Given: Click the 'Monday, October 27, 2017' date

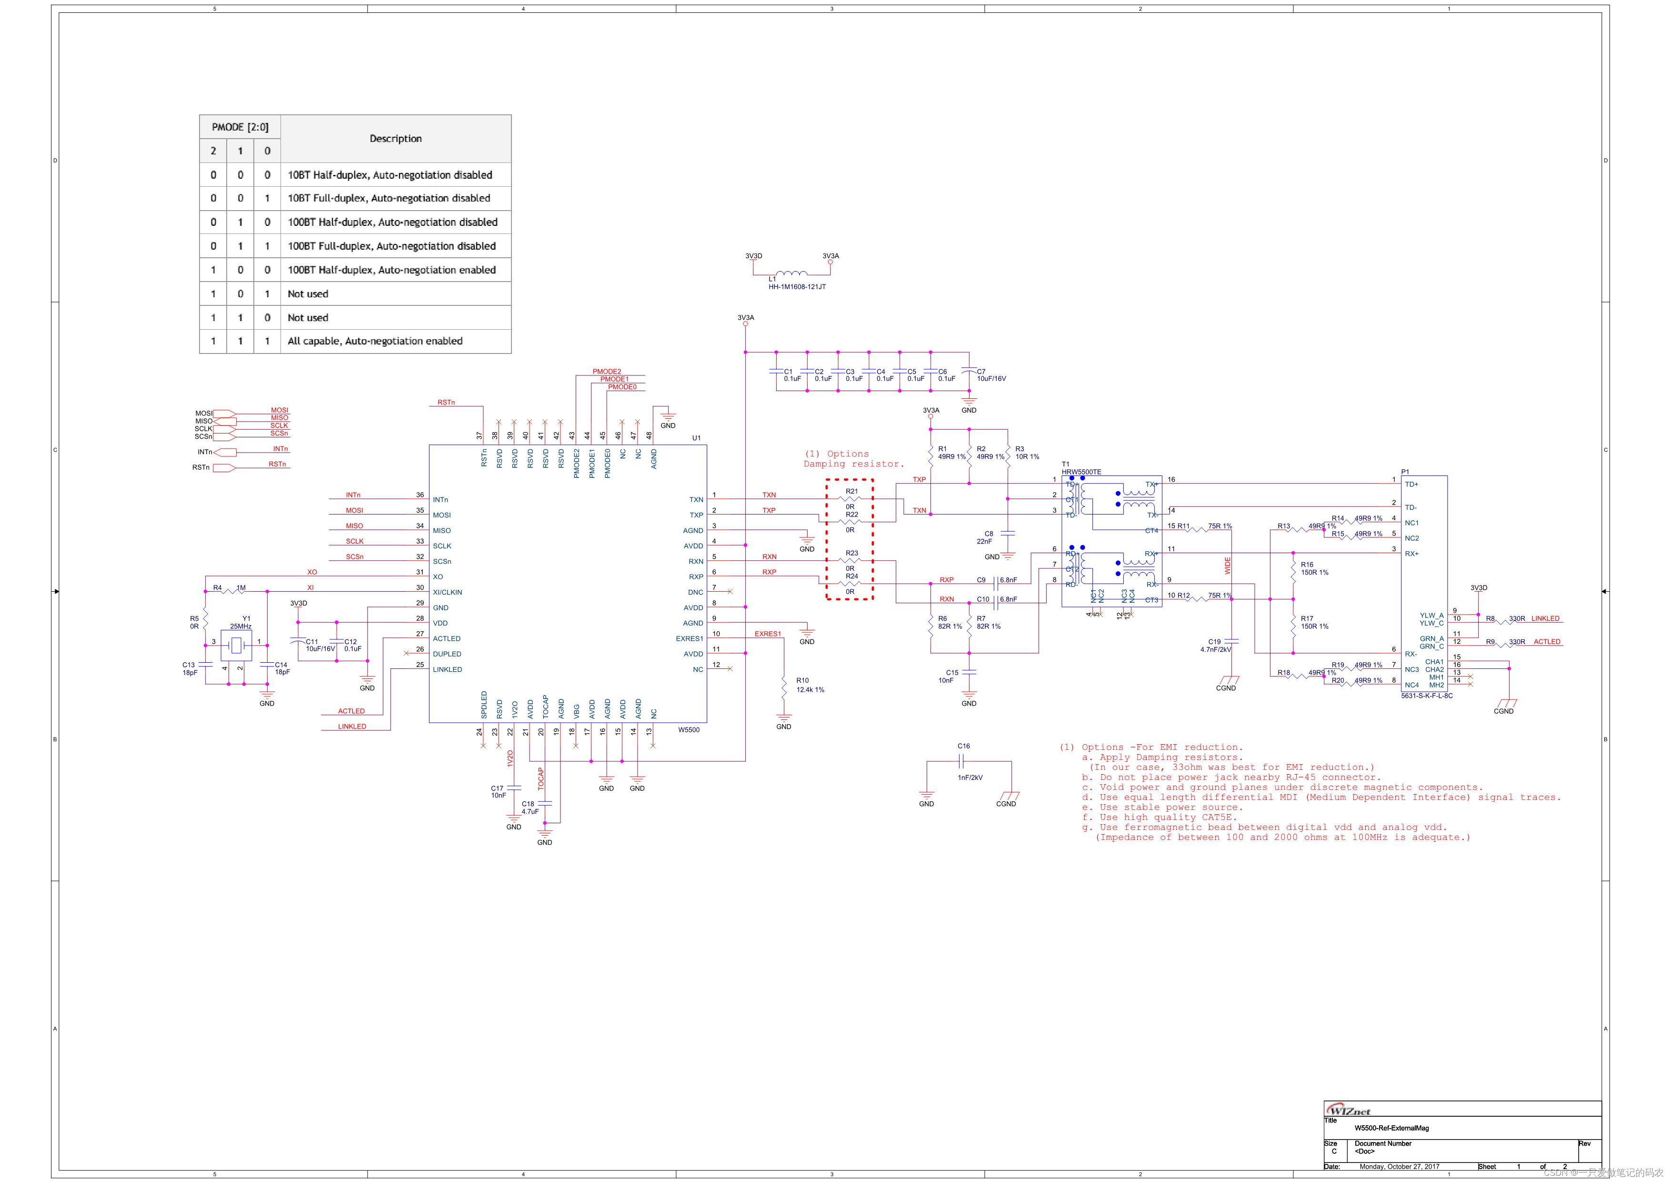Looking at the screenshot, I should (1400, 1167).
